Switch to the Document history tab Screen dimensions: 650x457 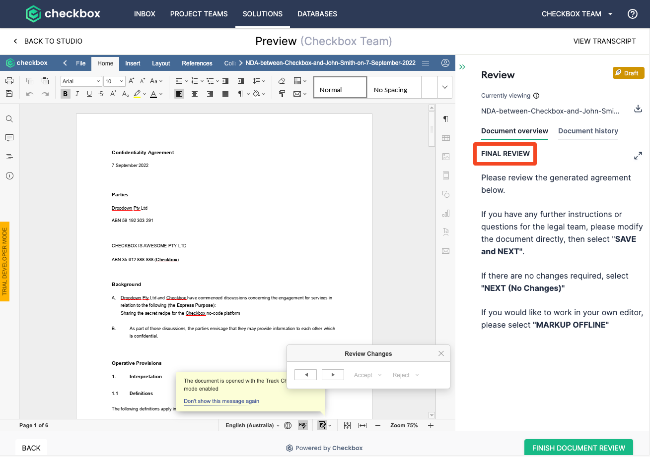588,131
